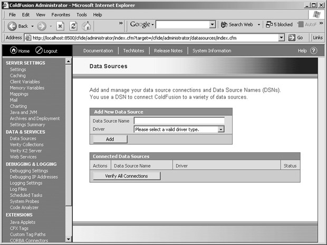This screenshot has height=245, width=327.
Task: Click the page icon in Address bar
Action: [x=28, y=38]
